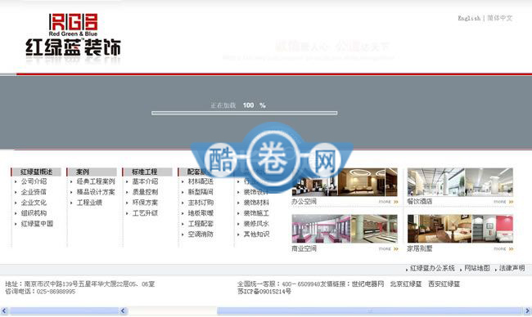Open 公司介绍 page

34,181
